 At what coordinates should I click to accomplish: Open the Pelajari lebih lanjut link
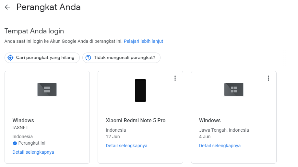pyautogui.click(x=143, y=41)
